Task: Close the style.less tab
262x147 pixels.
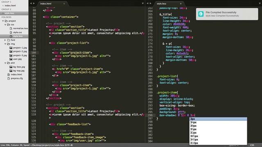Action: coord(181,4)
